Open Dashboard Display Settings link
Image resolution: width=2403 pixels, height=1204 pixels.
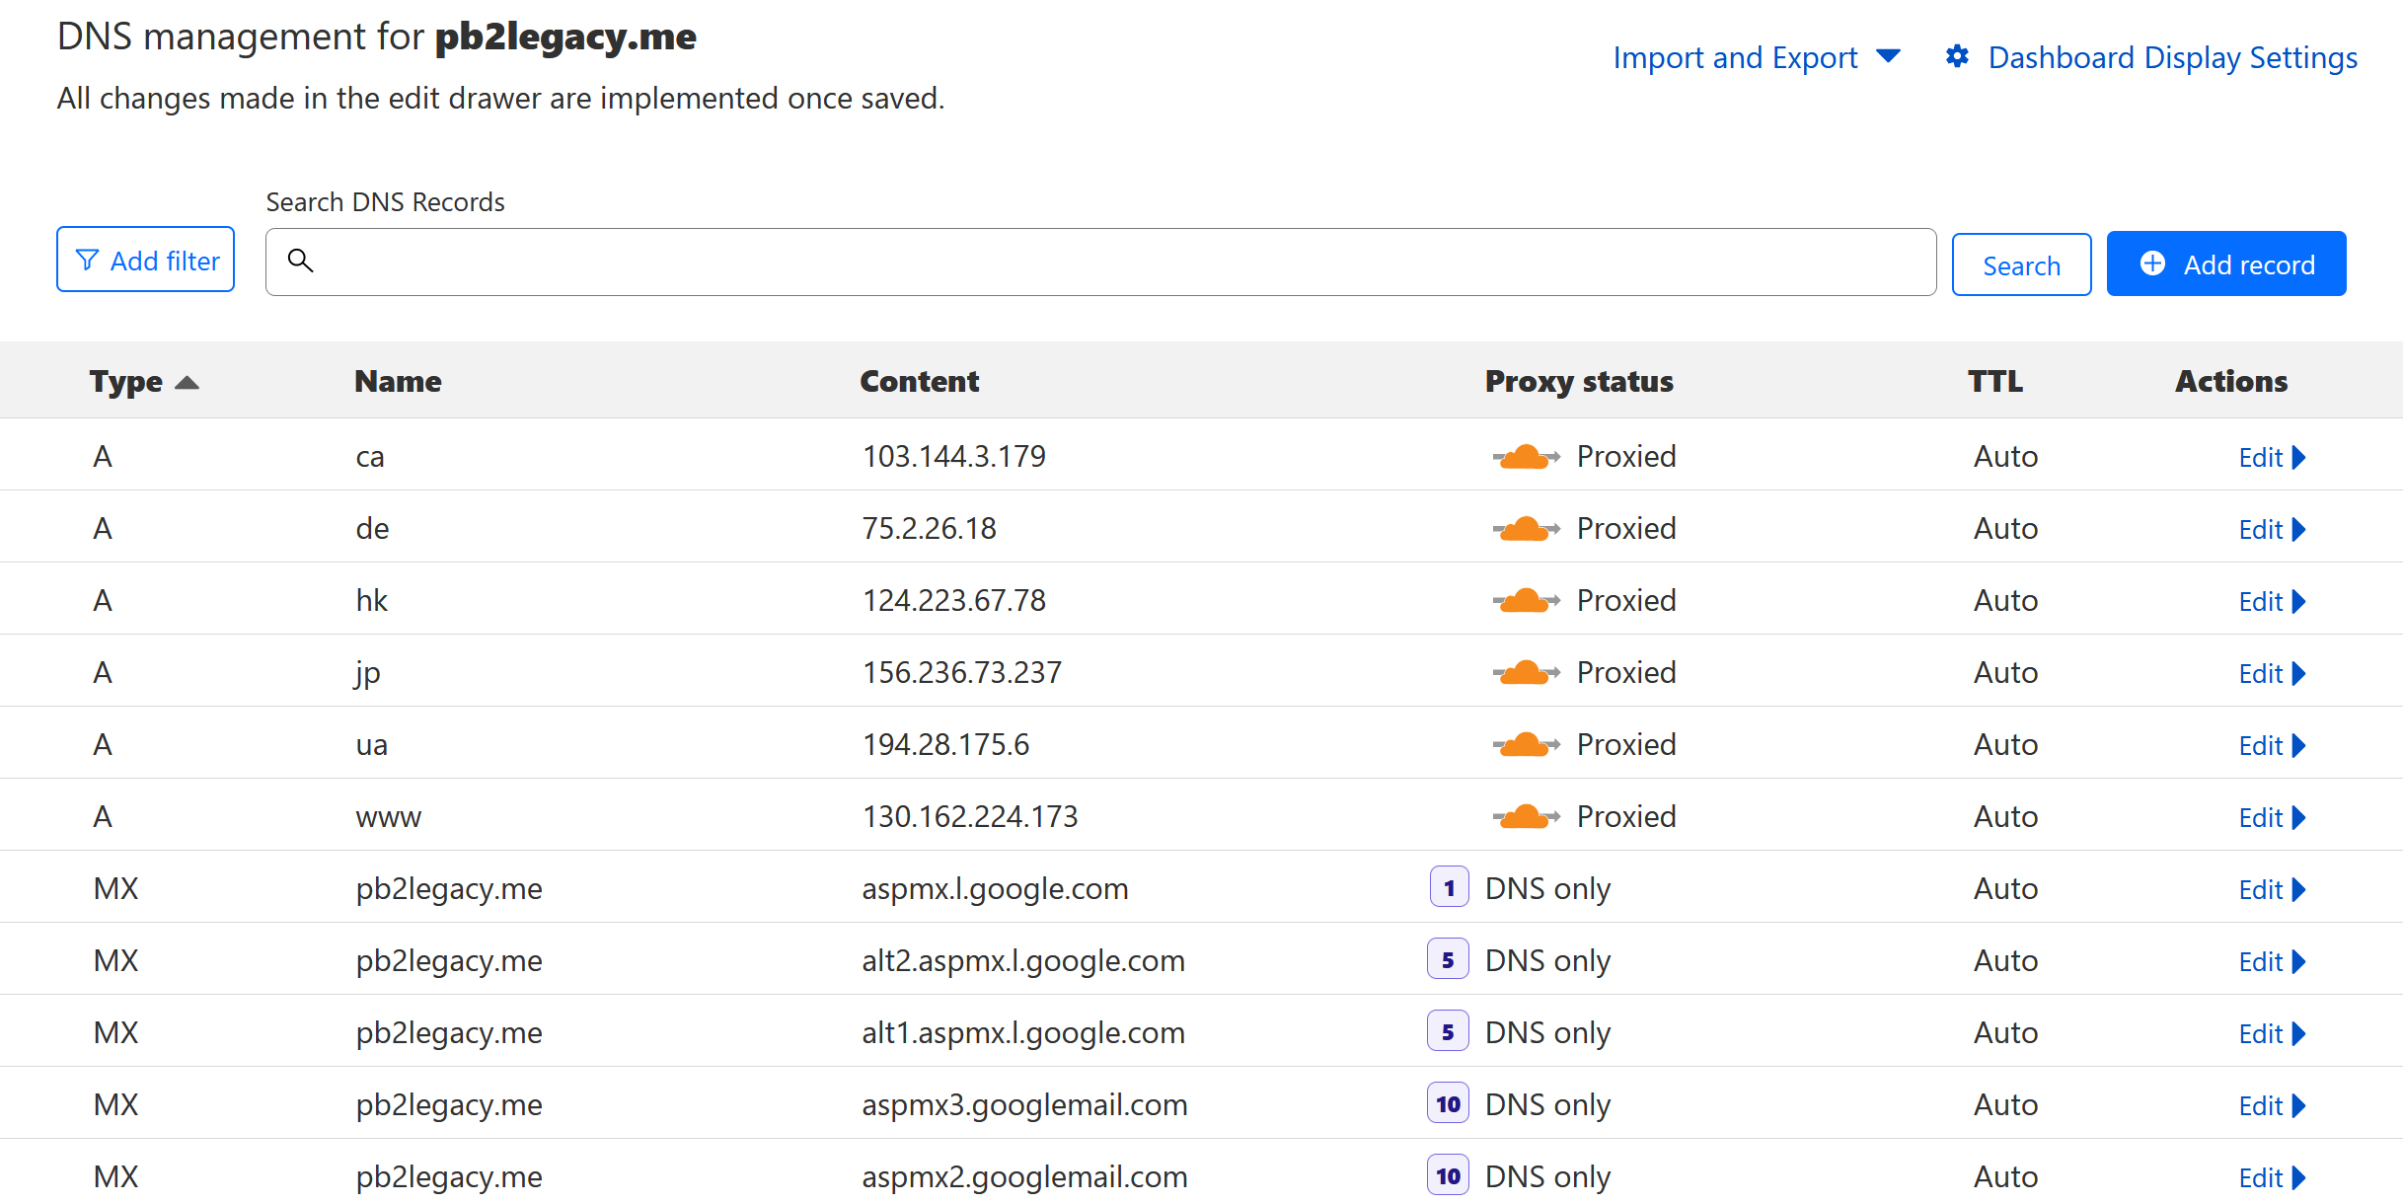[x=2171, y=58]
